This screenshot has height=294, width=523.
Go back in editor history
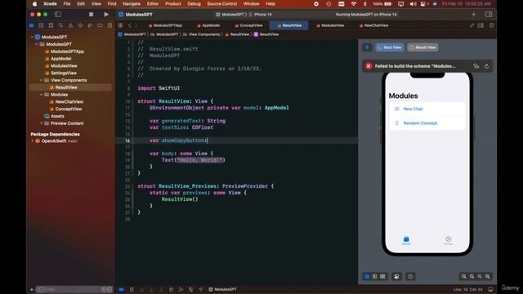[x=130, y=25]
